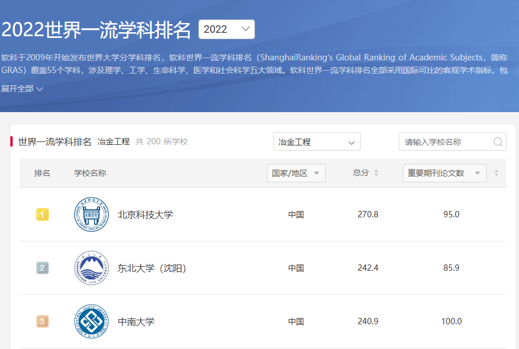Viewport: 519px width, 349px height.
Task: Click journal paper value 95.0
Action: 451,214
